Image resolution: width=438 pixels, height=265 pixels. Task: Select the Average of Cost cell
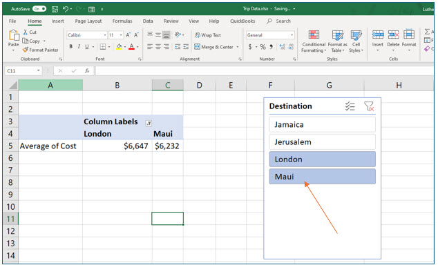tap(50, 146)
